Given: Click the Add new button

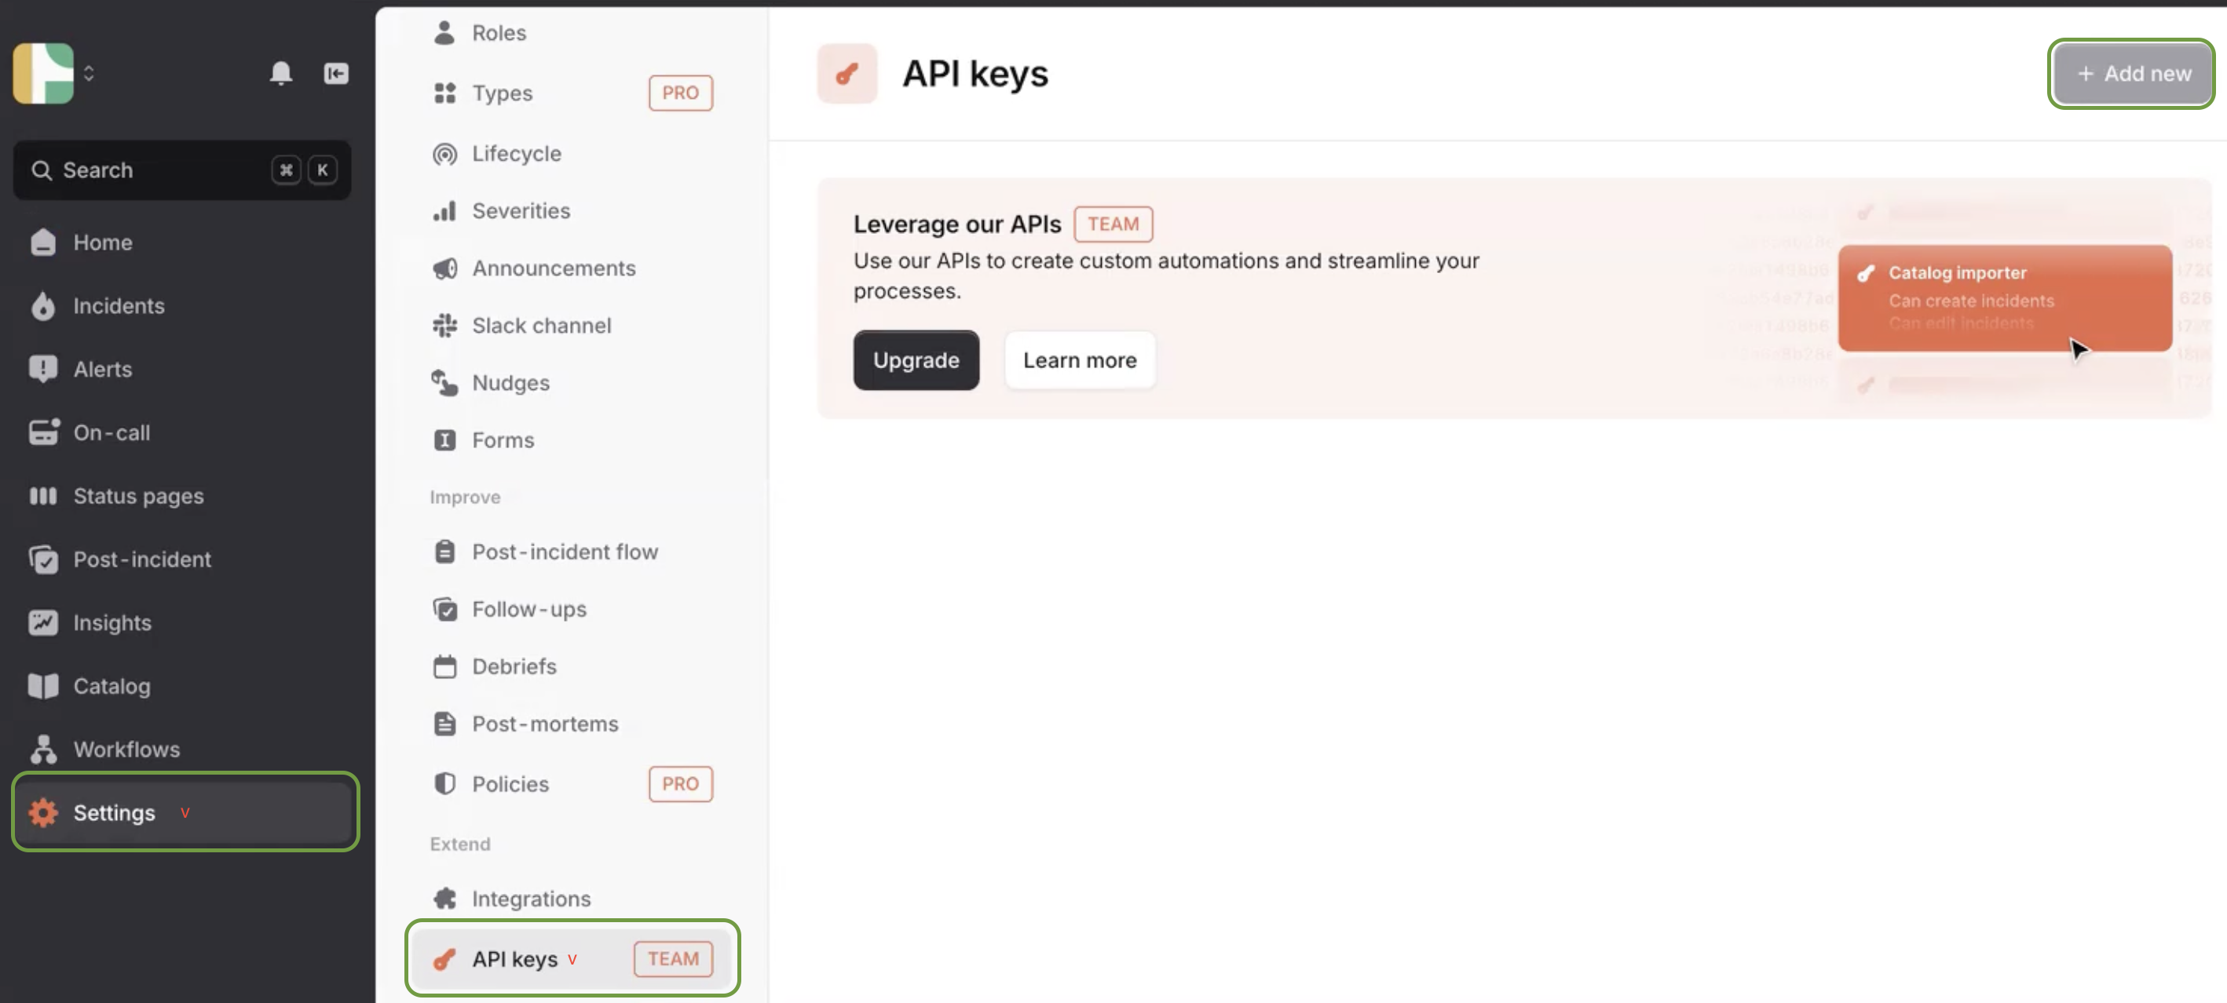Looking at the screenshot, I should (2132, 74).
